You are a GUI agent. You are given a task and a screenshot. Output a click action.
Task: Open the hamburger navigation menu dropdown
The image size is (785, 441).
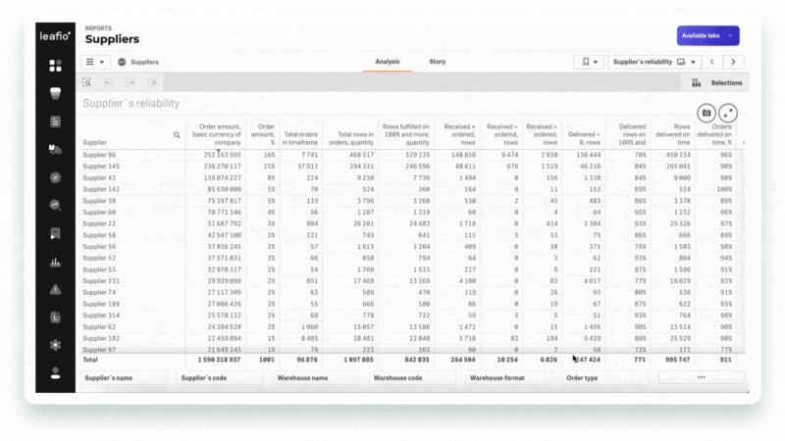click(x=95, y=62)
